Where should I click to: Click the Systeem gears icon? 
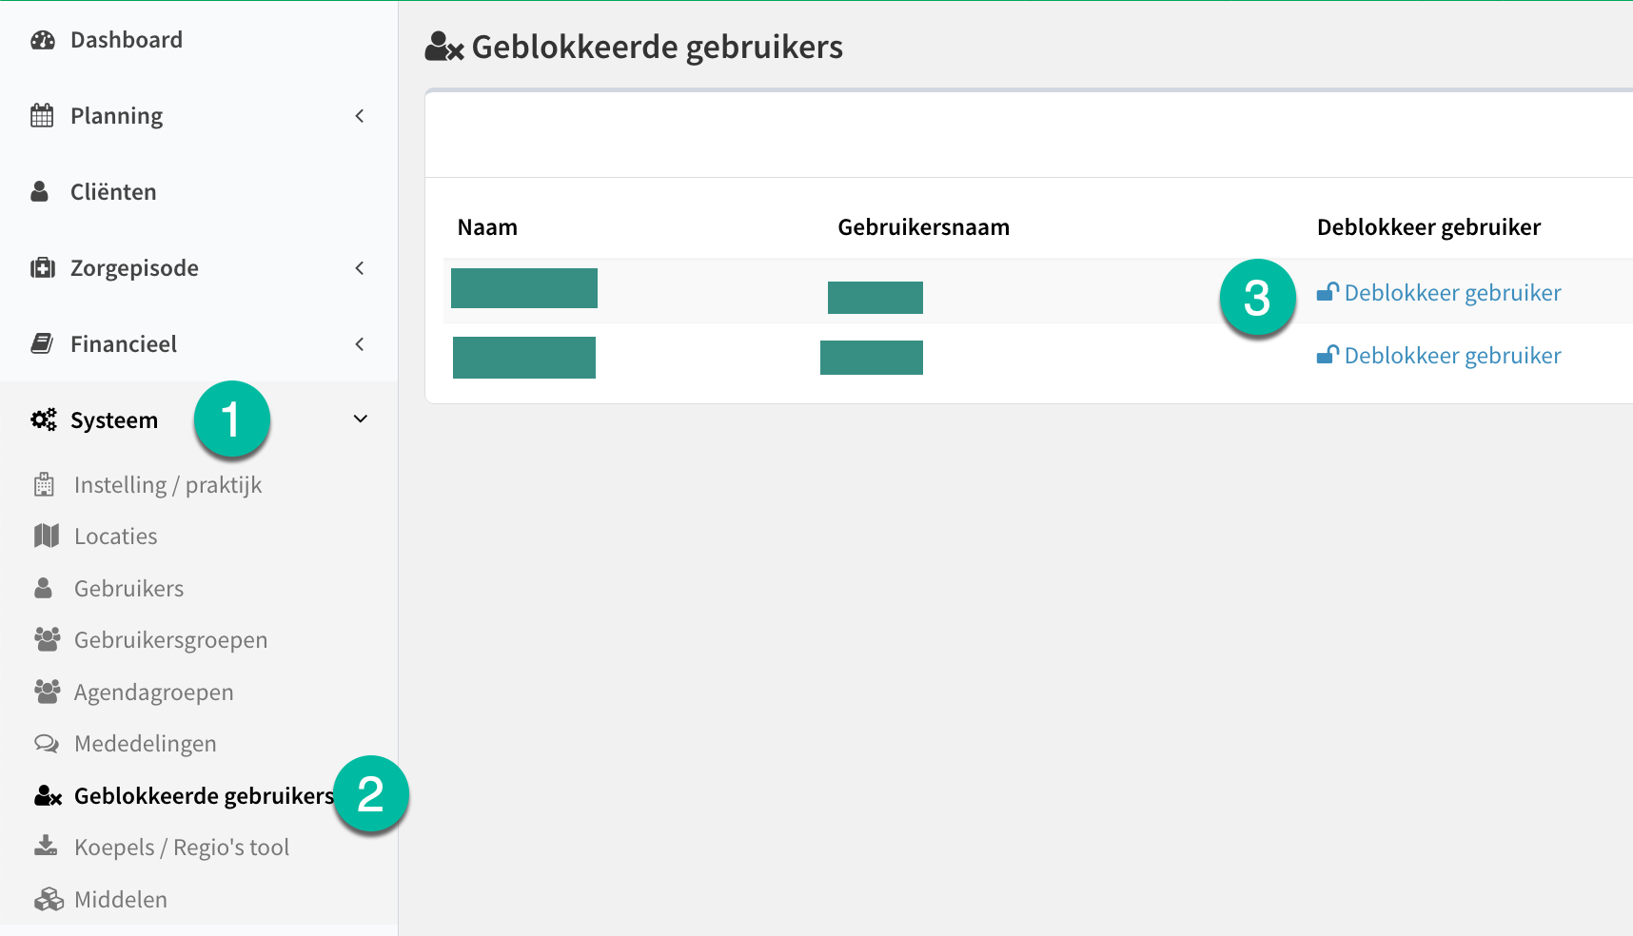click(44, 419)
